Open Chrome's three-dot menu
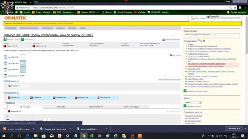The image size is (248, 139). [x=245, y=8]
